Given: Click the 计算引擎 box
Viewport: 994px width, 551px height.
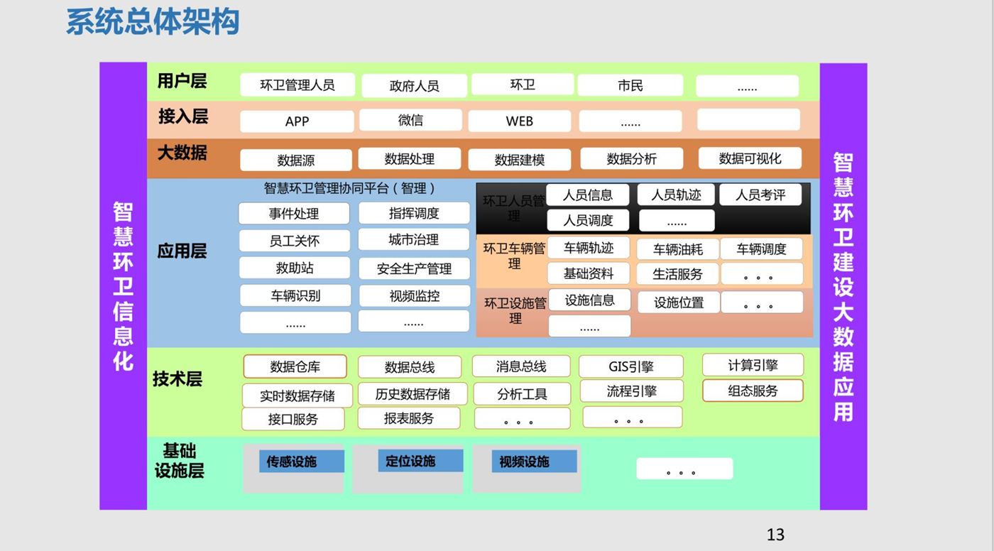Looking at the screenshot, I should [x=753, y=365].
